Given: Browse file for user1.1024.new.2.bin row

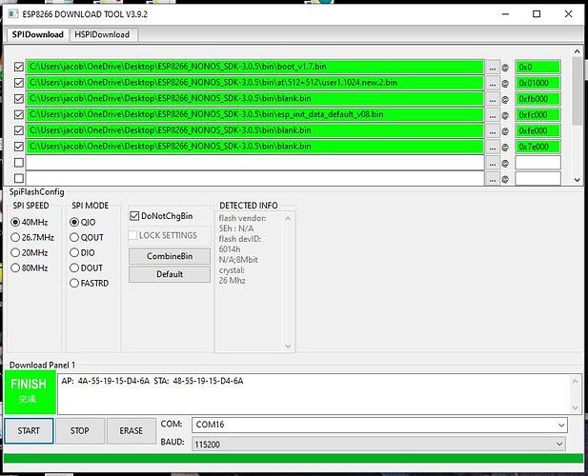Looking at the screenshot, I should [493, 83].
